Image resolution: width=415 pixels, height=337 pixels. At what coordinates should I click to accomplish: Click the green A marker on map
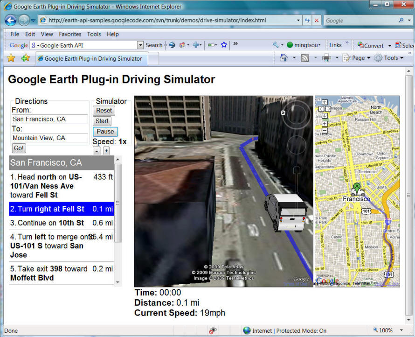(x=357, y=188)
